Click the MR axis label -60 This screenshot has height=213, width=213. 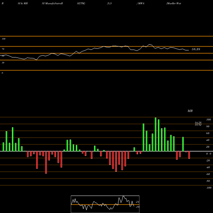tap(208, 174)
